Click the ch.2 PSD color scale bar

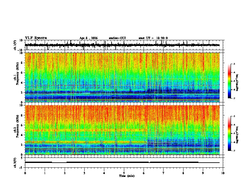(x=229, y=133)
